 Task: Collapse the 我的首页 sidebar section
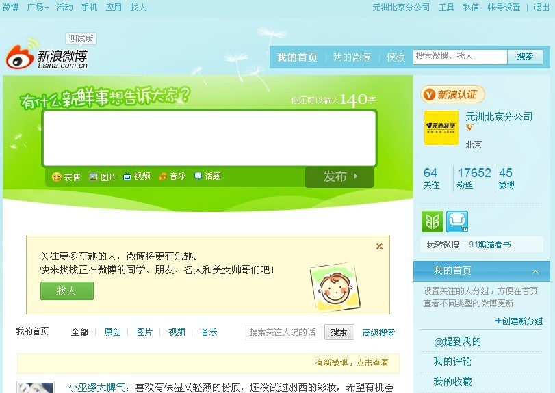tap(535, 272)
